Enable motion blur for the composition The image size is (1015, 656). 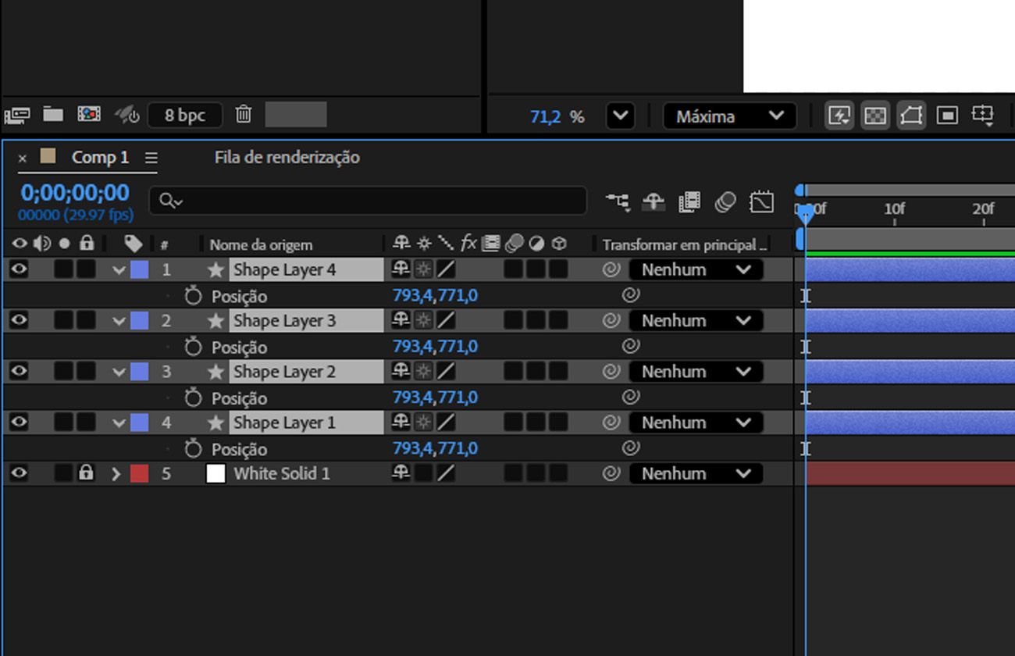click(725, 202)
